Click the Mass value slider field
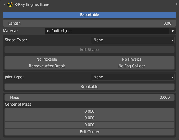The width and height of the screenshot is (179, 140). [x=89, y=97]
